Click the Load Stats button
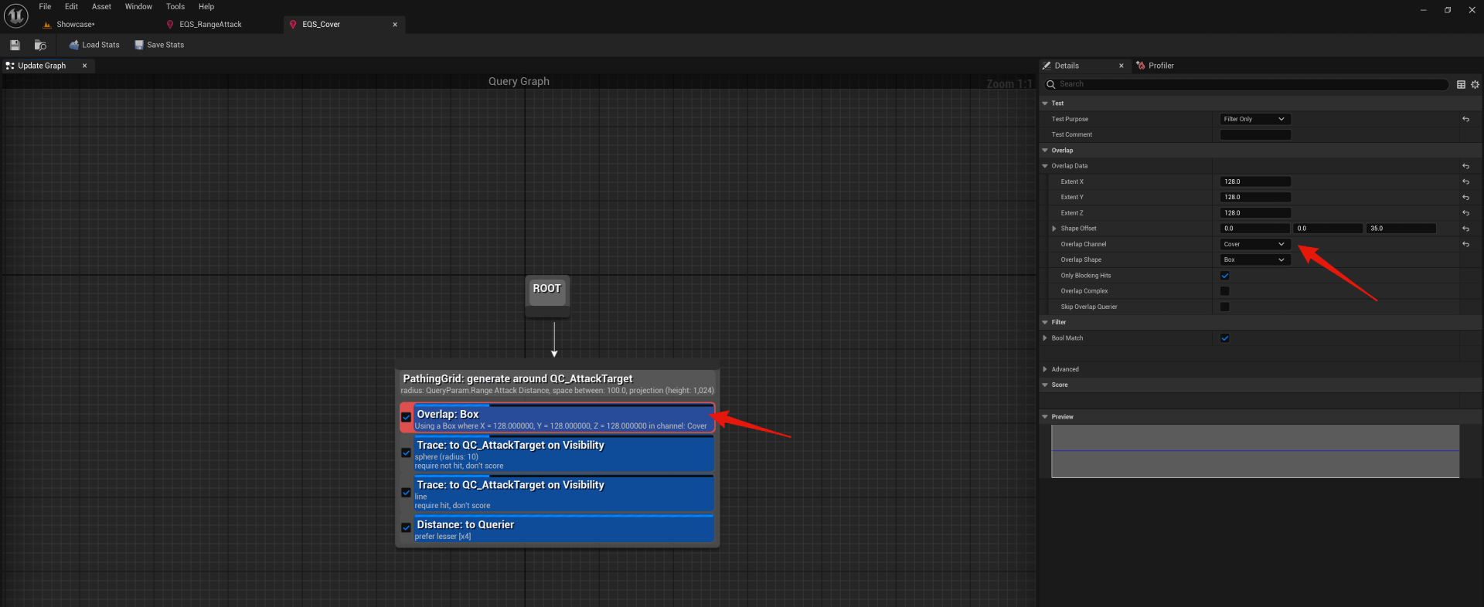Viewport: 1484px width, 607px height. tap(94, 45)
